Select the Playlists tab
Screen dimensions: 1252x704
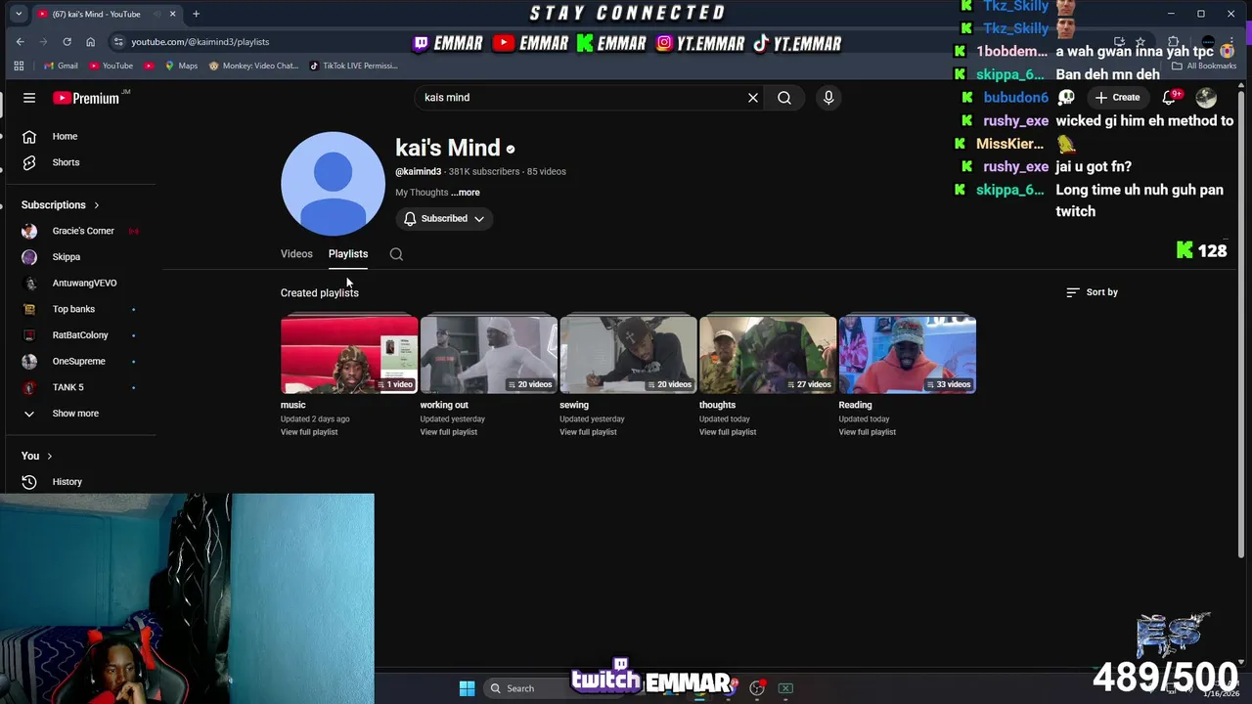coord(348,254)
